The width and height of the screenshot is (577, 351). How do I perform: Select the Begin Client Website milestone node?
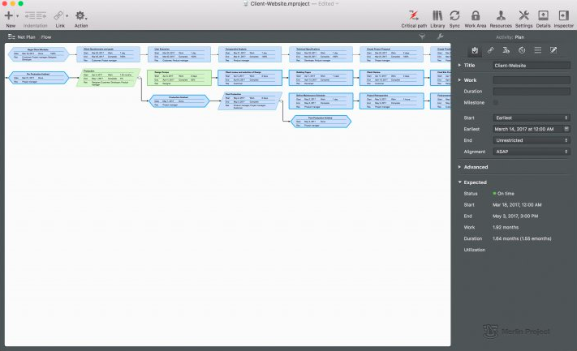pyautogui.click(x=38, y=54)
